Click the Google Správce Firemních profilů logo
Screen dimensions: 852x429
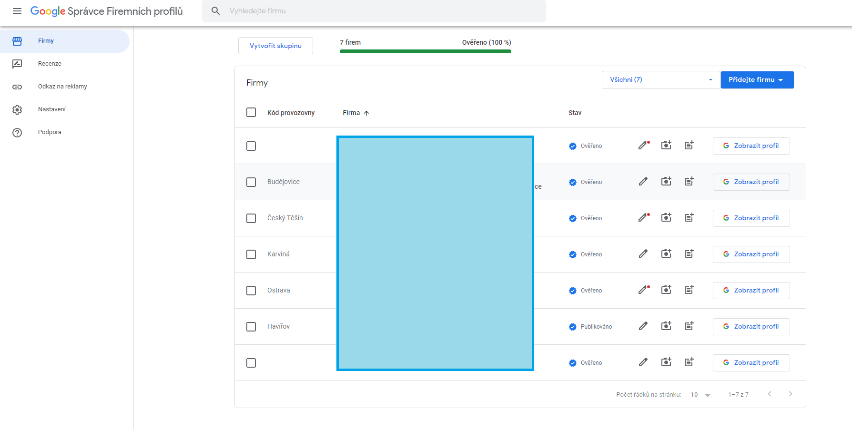(107, 11)
